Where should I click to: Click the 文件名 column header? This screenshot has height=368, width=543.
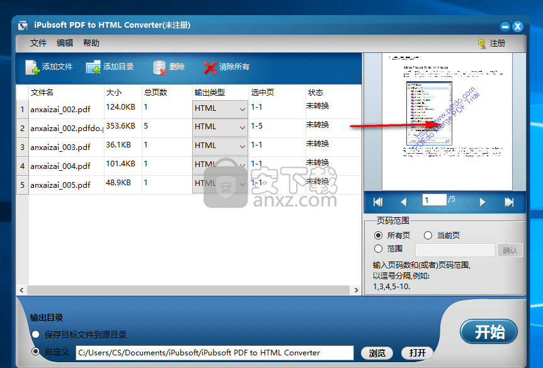click(x=42, y=93)
